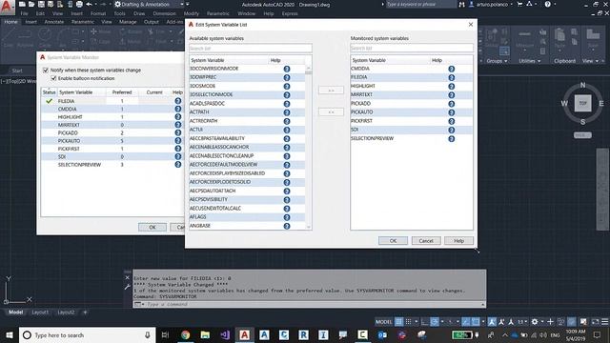
Task: Open the Undo history dropdown arrow
Action: tap(95, 4)
